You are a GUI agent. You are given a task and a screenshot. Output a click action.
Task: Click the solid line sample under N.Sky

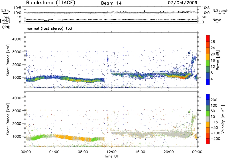tap(5, 13)
